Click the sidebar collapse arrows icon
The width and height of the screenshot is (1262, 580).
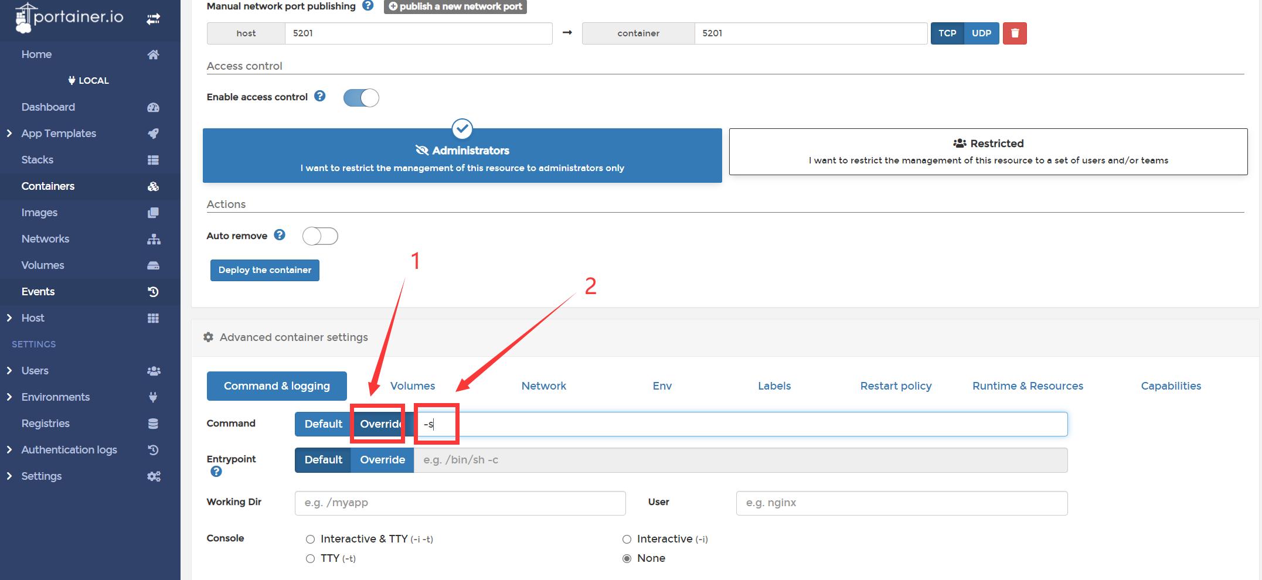[x=153, y=19]
